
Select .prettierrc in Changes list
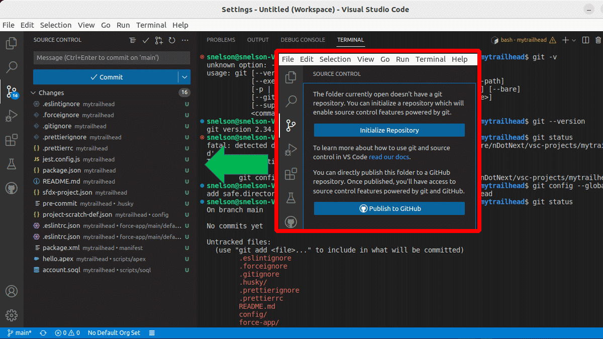pyautogui.click(x=110, y=148)
